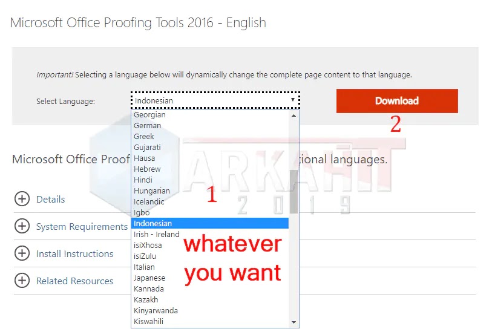Viewport: 495px width, 329px height.
Task: Pick Kinyarwanda in the language list
Action: [210, 311]
